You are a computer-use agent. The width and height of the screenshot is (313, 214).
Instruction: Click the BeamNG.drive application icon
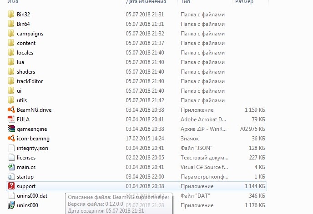pos(11,110)
